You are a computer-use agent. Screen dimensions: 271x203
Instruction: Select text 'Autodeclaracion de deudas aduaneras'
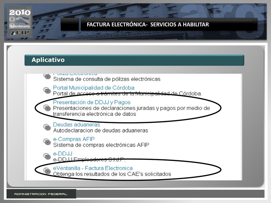tap(101, 130)
